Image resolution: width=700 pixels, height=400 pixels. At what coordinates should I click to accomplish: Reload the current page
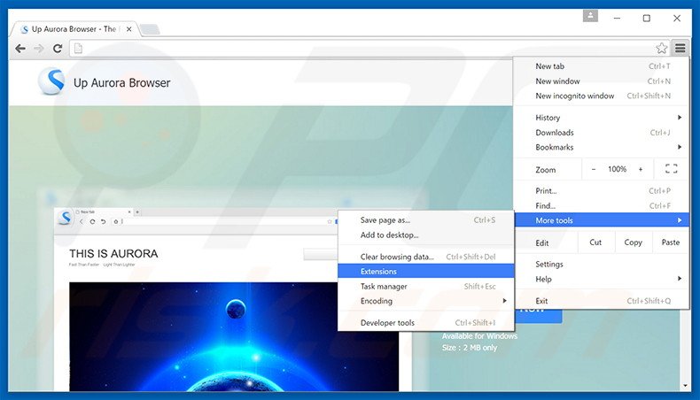57,48
